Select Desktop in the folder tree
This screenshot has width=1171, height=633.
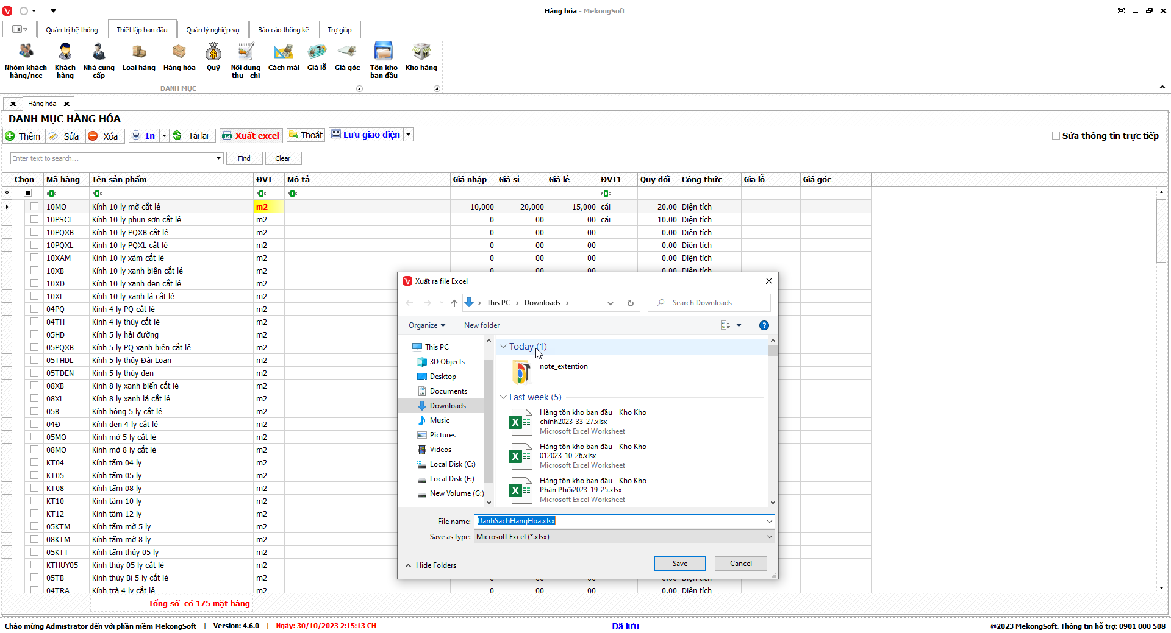pyautogui.click(x=443, y=377)
